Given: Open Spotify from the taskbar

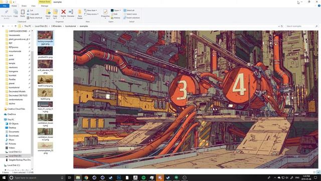Looking at the screenshot, I should pyautogui.click(x=143, y=177).
